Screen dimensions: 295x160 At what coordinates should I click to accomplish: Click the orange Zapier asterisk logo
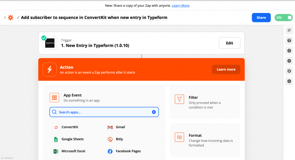coord(11,18)
